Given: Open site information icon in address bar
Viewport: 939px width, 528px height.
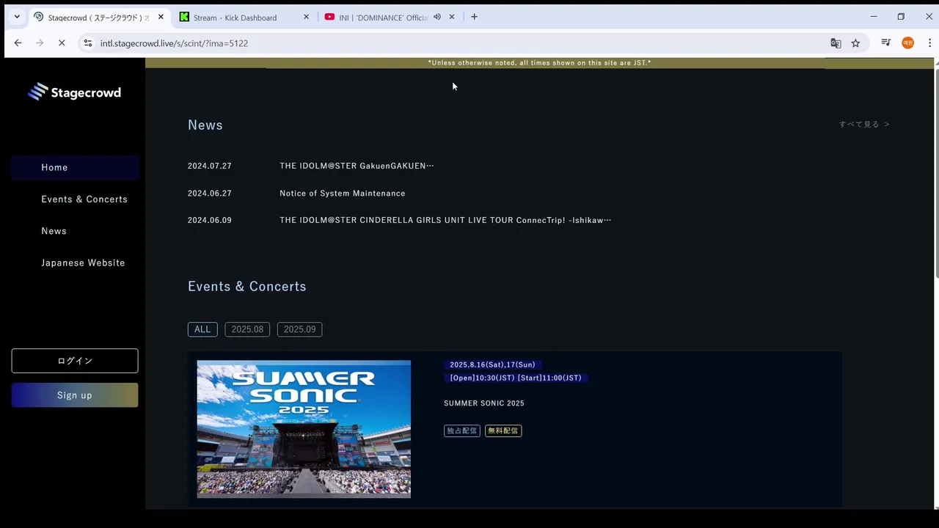Looking at the screenshot, I should [88, 43].
